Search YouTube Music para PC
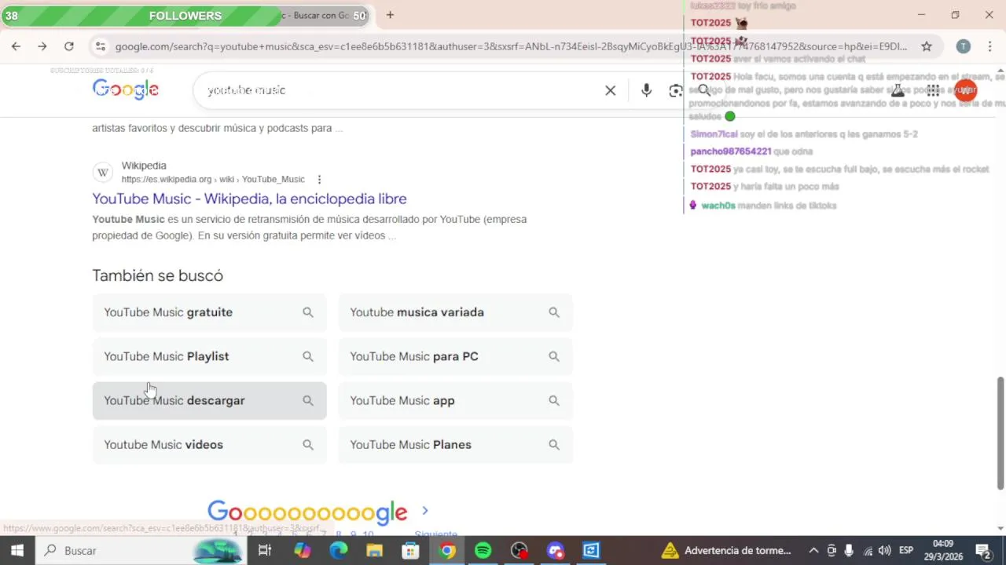The image size is (1006, 565). click(456, 356)
